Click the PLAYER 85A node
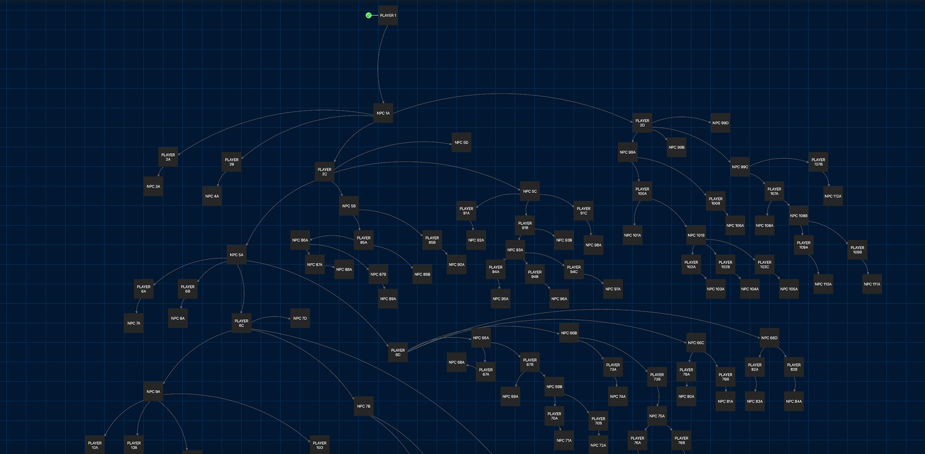This screenshot has height=454, width=925. point(364,240)
